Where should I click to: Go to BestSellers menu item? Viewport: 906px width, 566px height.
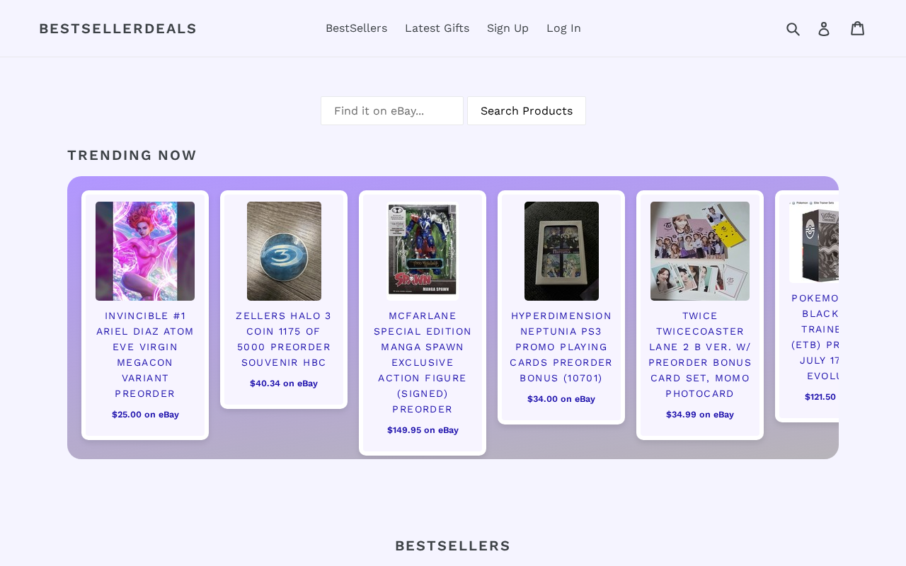tap(356, 28)
